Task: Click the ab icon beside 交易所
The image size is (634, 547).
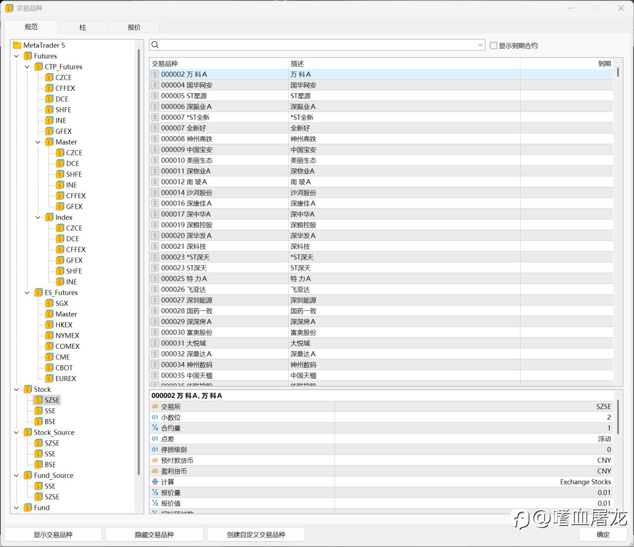Action: tap(155, 406)
